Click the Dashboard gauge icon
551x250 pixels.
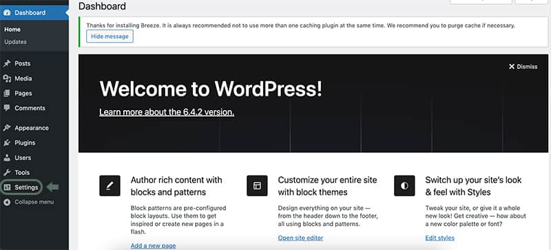(x=7, y=12)
